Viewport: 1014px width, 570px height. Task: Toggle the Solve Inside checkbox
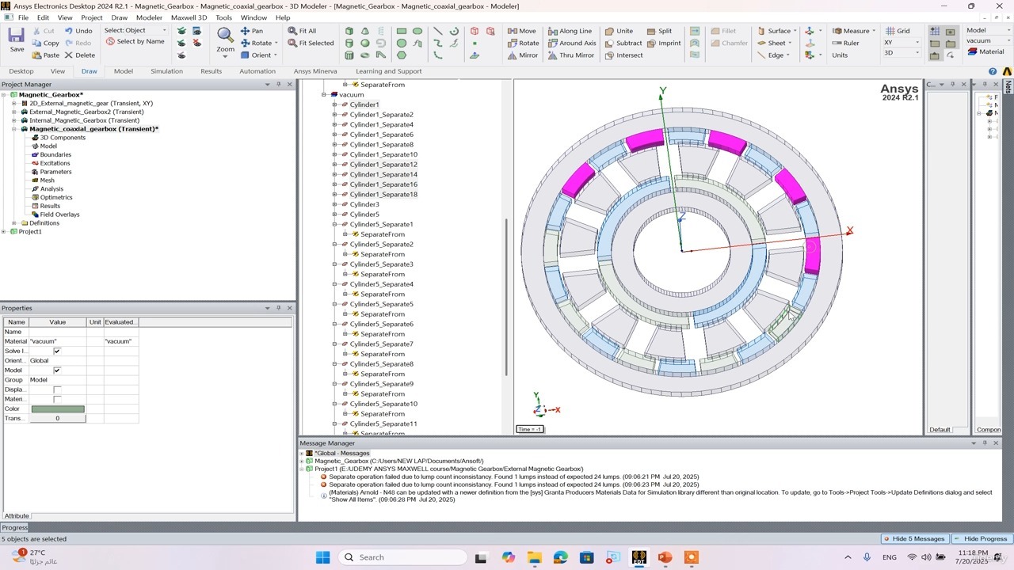tap(56, 351)
